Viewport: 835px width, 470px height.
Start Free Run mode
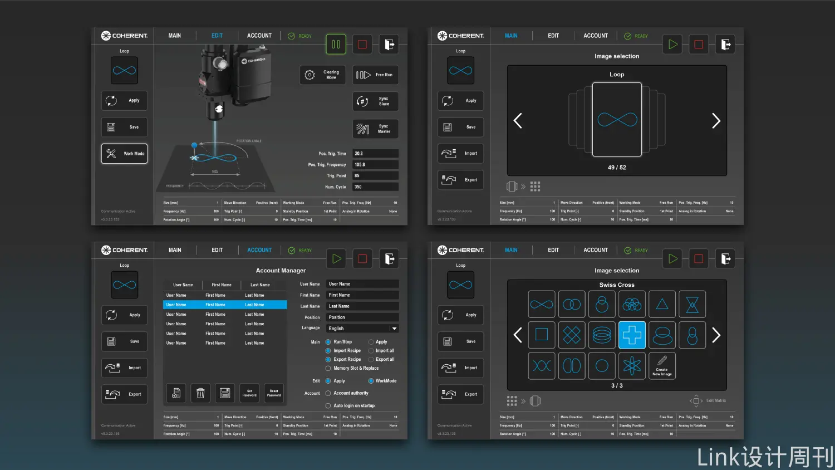pos(375,75)
